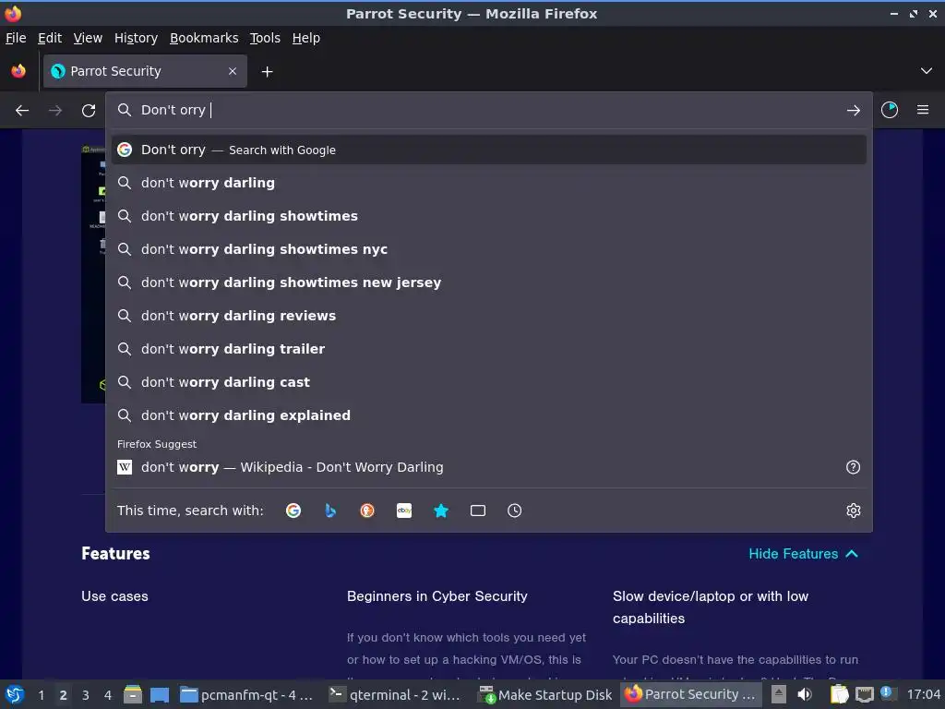Open the taskbar start menu bird icon
The height and width of the screenshot is (709, 945).
click(x=15, y=694)
